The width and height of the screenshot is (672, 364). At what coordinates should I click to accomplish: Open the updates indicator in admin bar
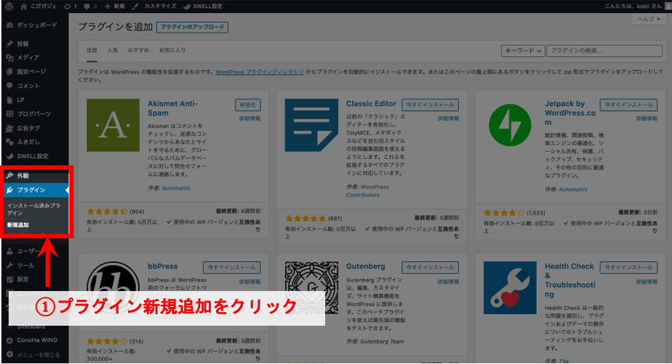pyautogui.click(x=70, y=6)
